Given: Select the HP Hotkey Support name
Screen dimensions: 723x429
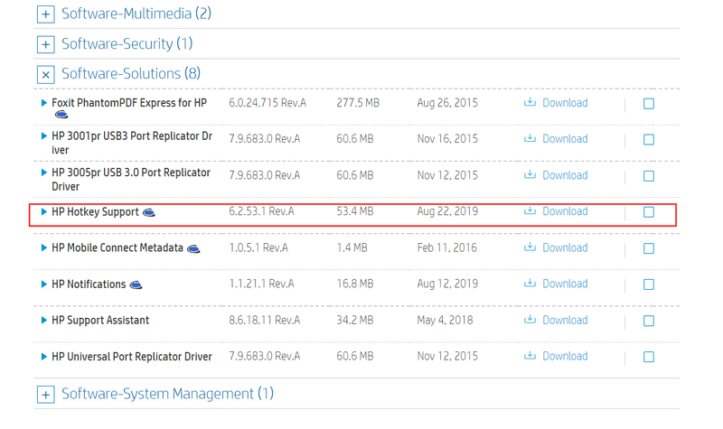Looking at the screenshot, I should click(x=95, y=211).
